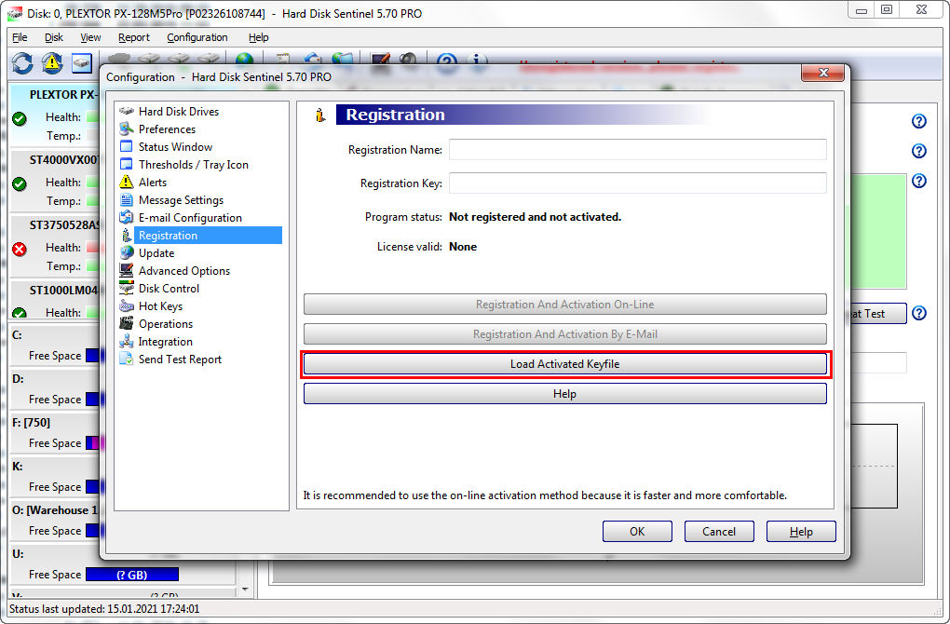Click the red X status icon for ST3750528AS

pyautogui.click(x=20, y=249)
